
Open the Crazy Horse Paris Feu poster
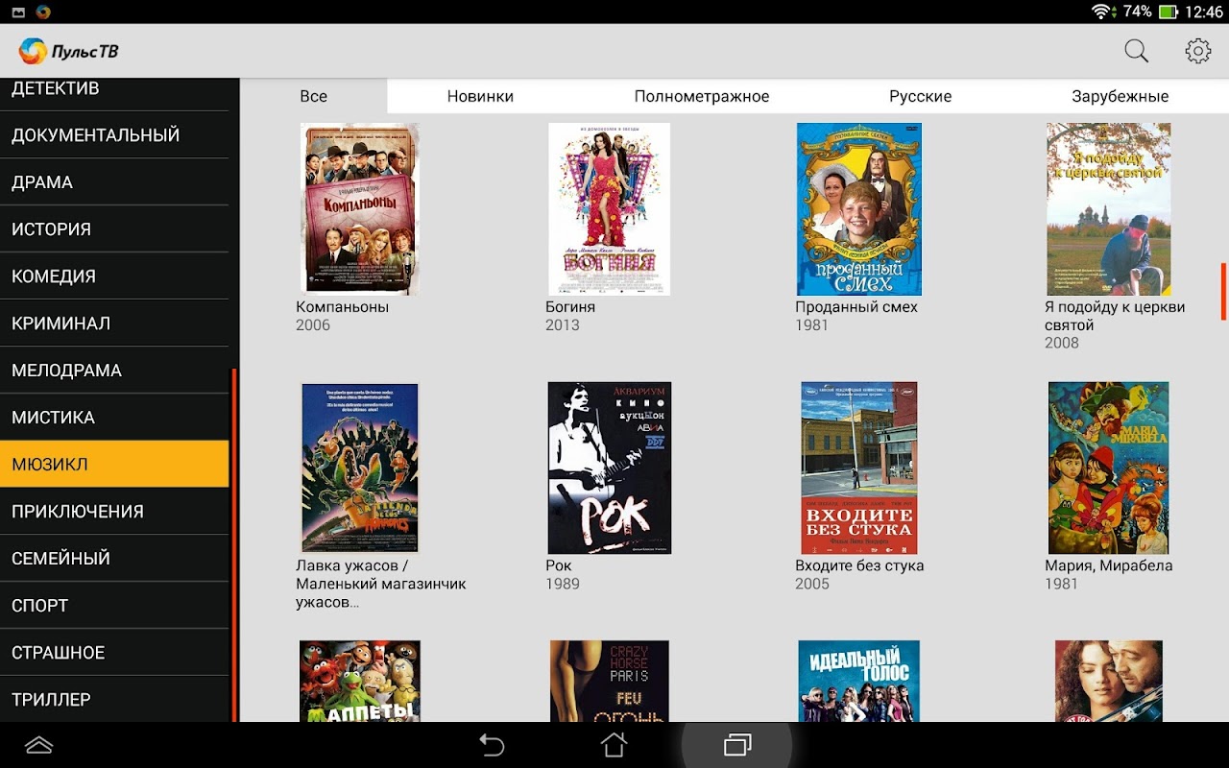(x=609, y=682)
